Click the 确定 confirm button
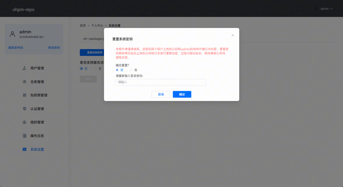343x187 pixels. [182, 94]
